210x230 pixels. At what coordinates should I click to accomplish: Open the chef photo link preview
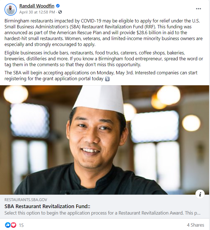coord(104,140)
